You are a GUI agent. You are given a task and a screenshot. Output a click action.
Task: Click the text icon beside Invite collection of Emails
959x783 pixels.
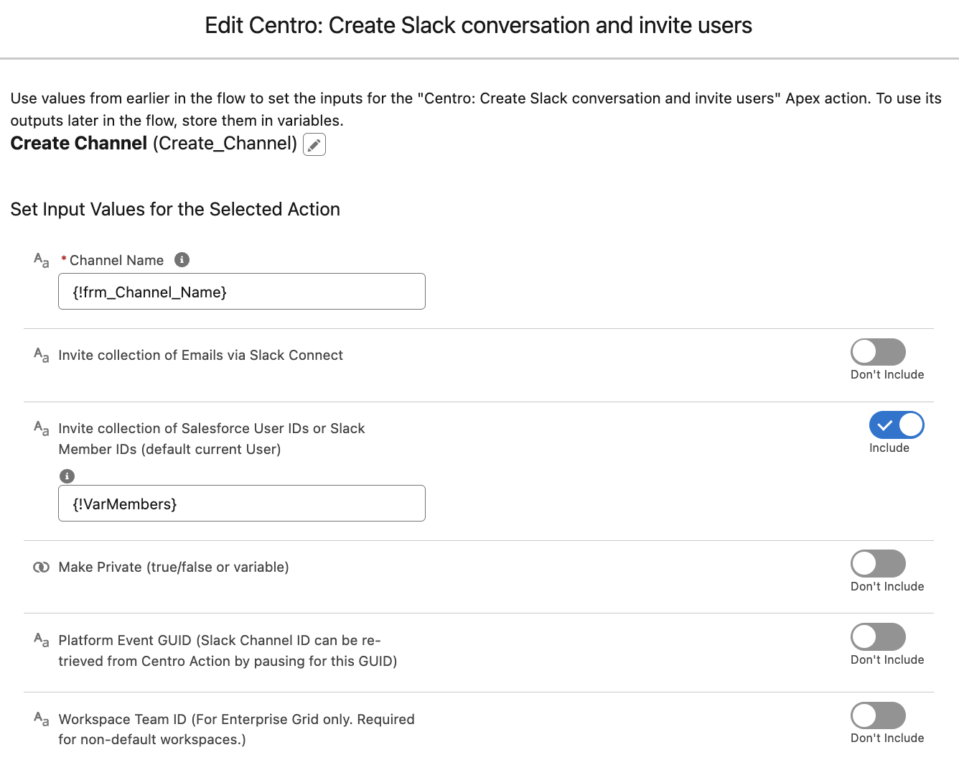(x=42, y=355)
